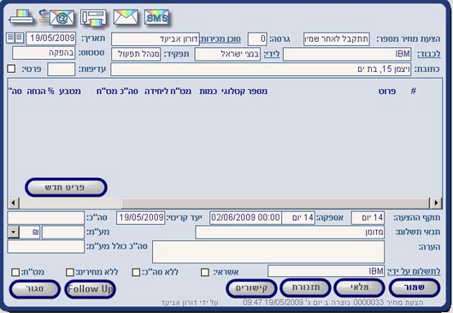Click the סה"כ מט"ח column header
The image size is (453, 313).
117,92
